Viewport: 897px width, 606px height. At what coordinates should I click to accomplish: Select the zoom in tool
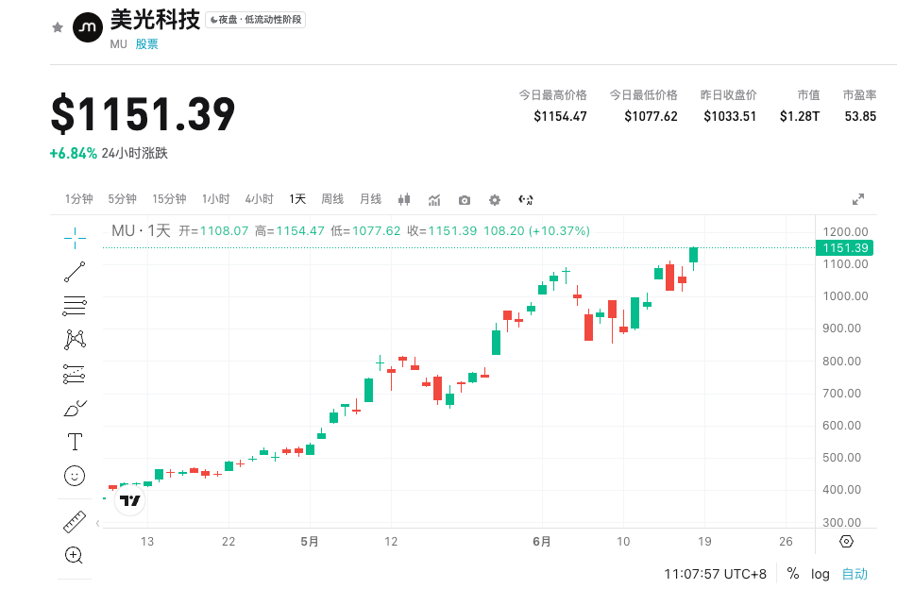(75, 555)
